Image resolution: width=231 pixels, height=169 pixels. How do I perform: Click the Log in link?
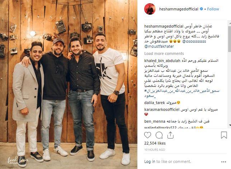[x=150, y=161]
